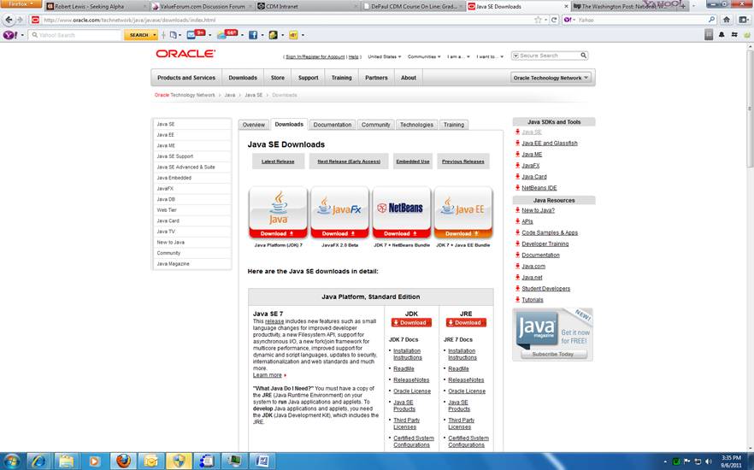Screen dimensions: 754x470
Task: Open Products and Services menu
Action: coord(186,78)
